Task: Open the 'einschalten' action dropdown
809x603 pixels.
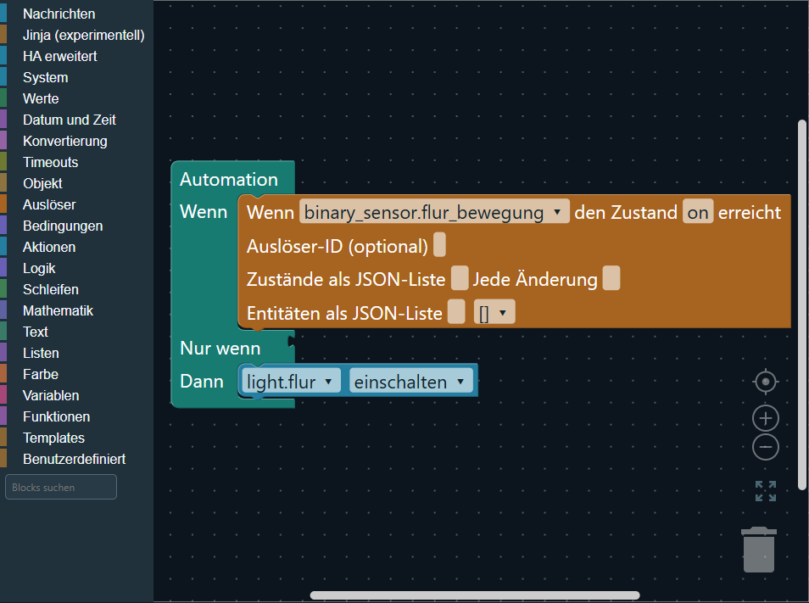Action: tap(410, 381)
